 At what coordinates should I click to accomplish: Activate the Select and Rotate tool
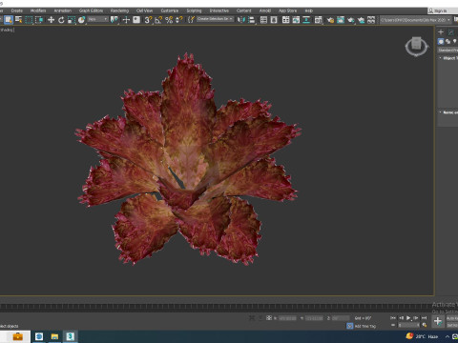click(x=61, y=20)
